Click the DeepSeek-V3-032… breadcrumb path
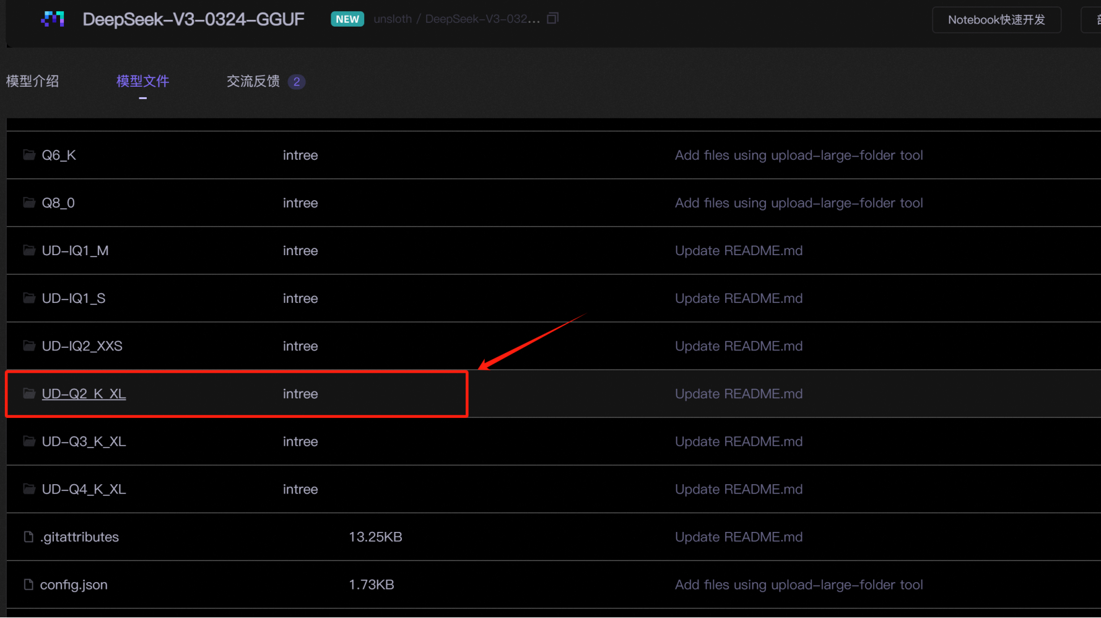The image size is (1101, 618). coord(482,19)
